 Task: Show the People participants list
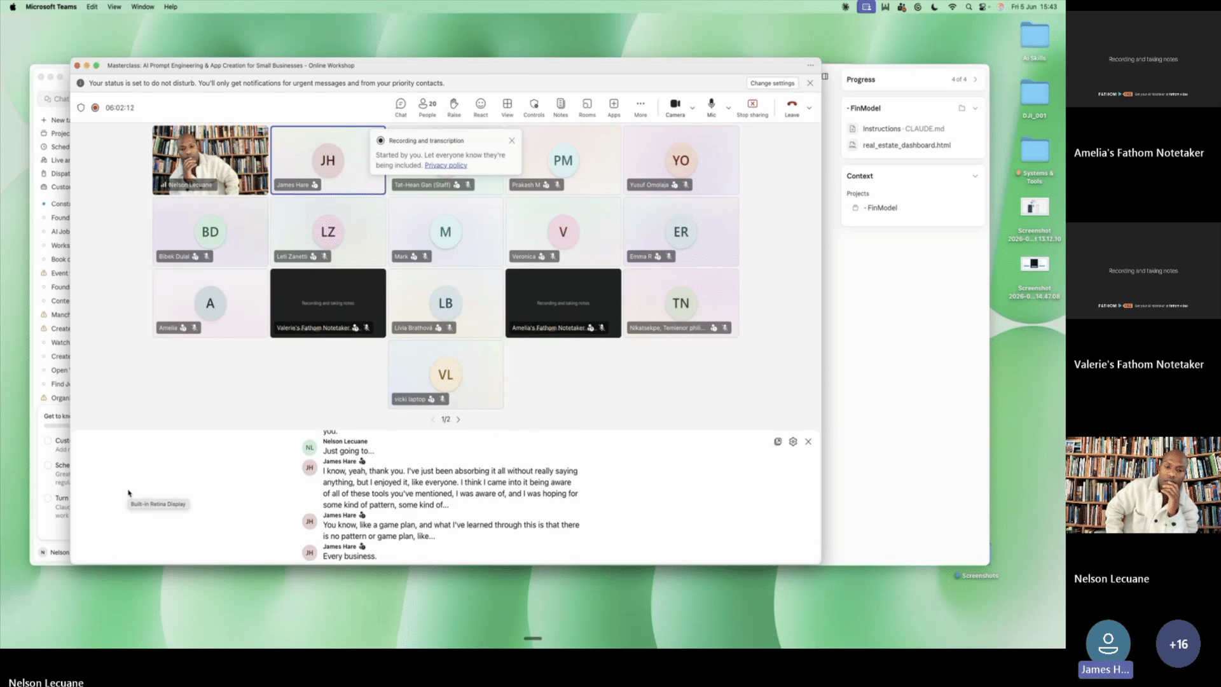pyautogui.click(x=427, y=108)
